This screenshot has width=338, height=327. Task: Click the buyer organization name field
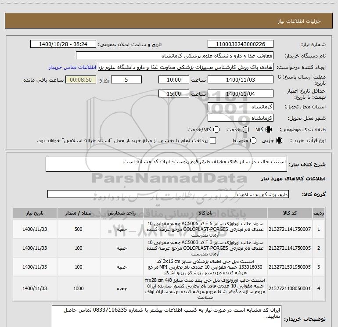(x=175, y=56)
